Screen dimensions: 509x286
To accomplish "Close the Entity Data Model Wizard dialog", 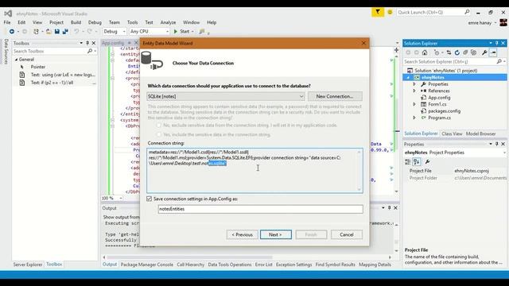I will click(363, 43).
